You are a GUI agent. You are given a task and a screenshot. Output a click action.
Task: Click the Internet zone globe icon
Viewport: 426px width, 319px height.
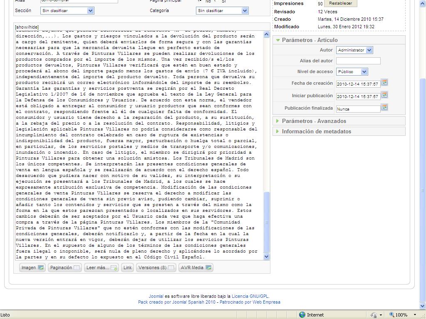(x=302, y=315)
